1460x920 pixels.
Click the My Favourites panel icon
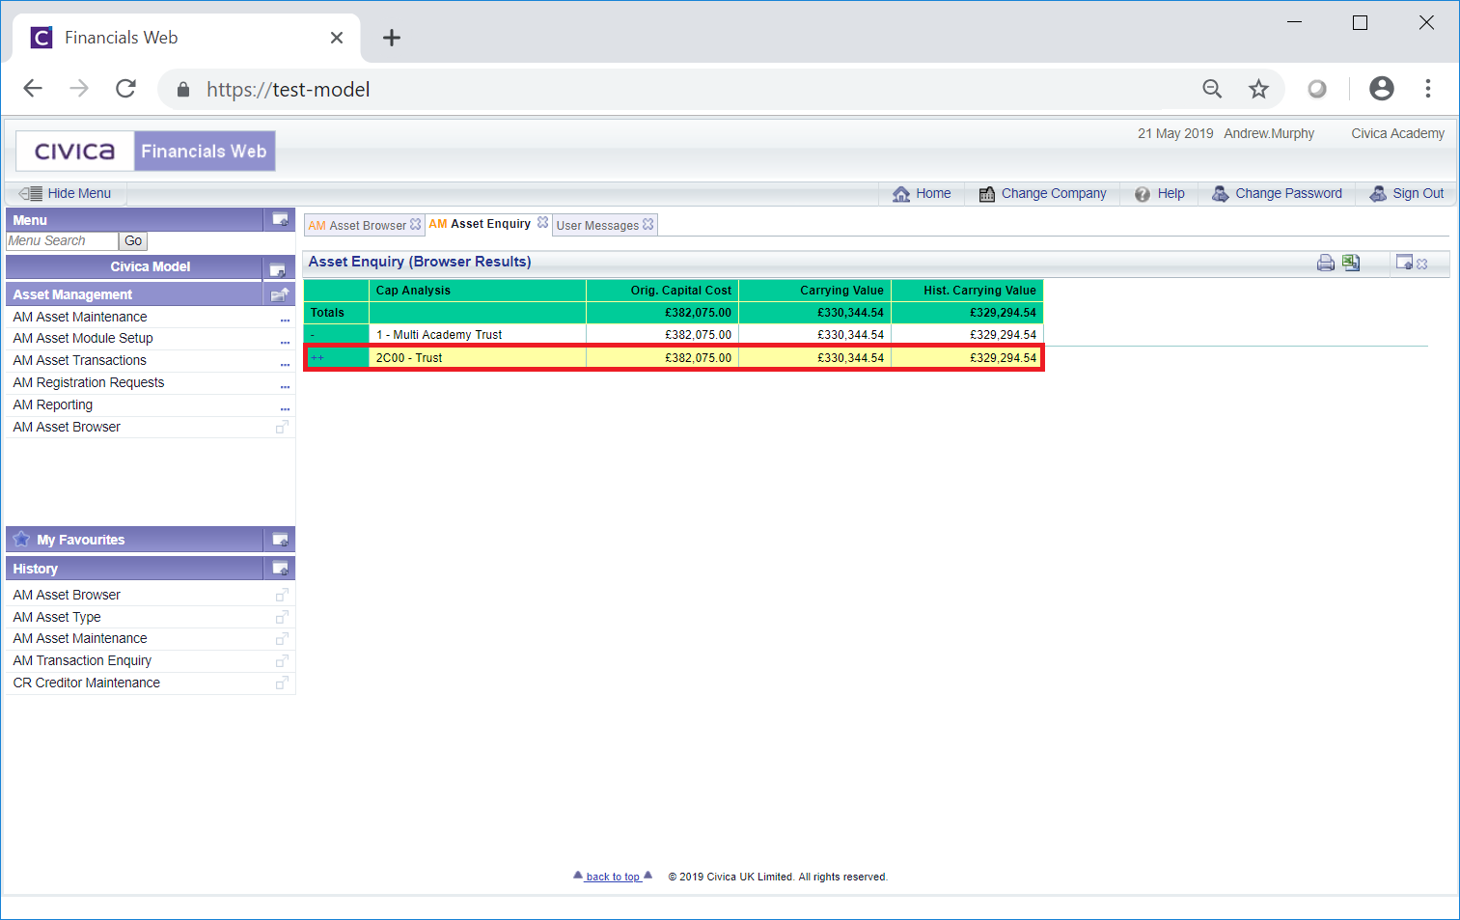pos(280,539)
